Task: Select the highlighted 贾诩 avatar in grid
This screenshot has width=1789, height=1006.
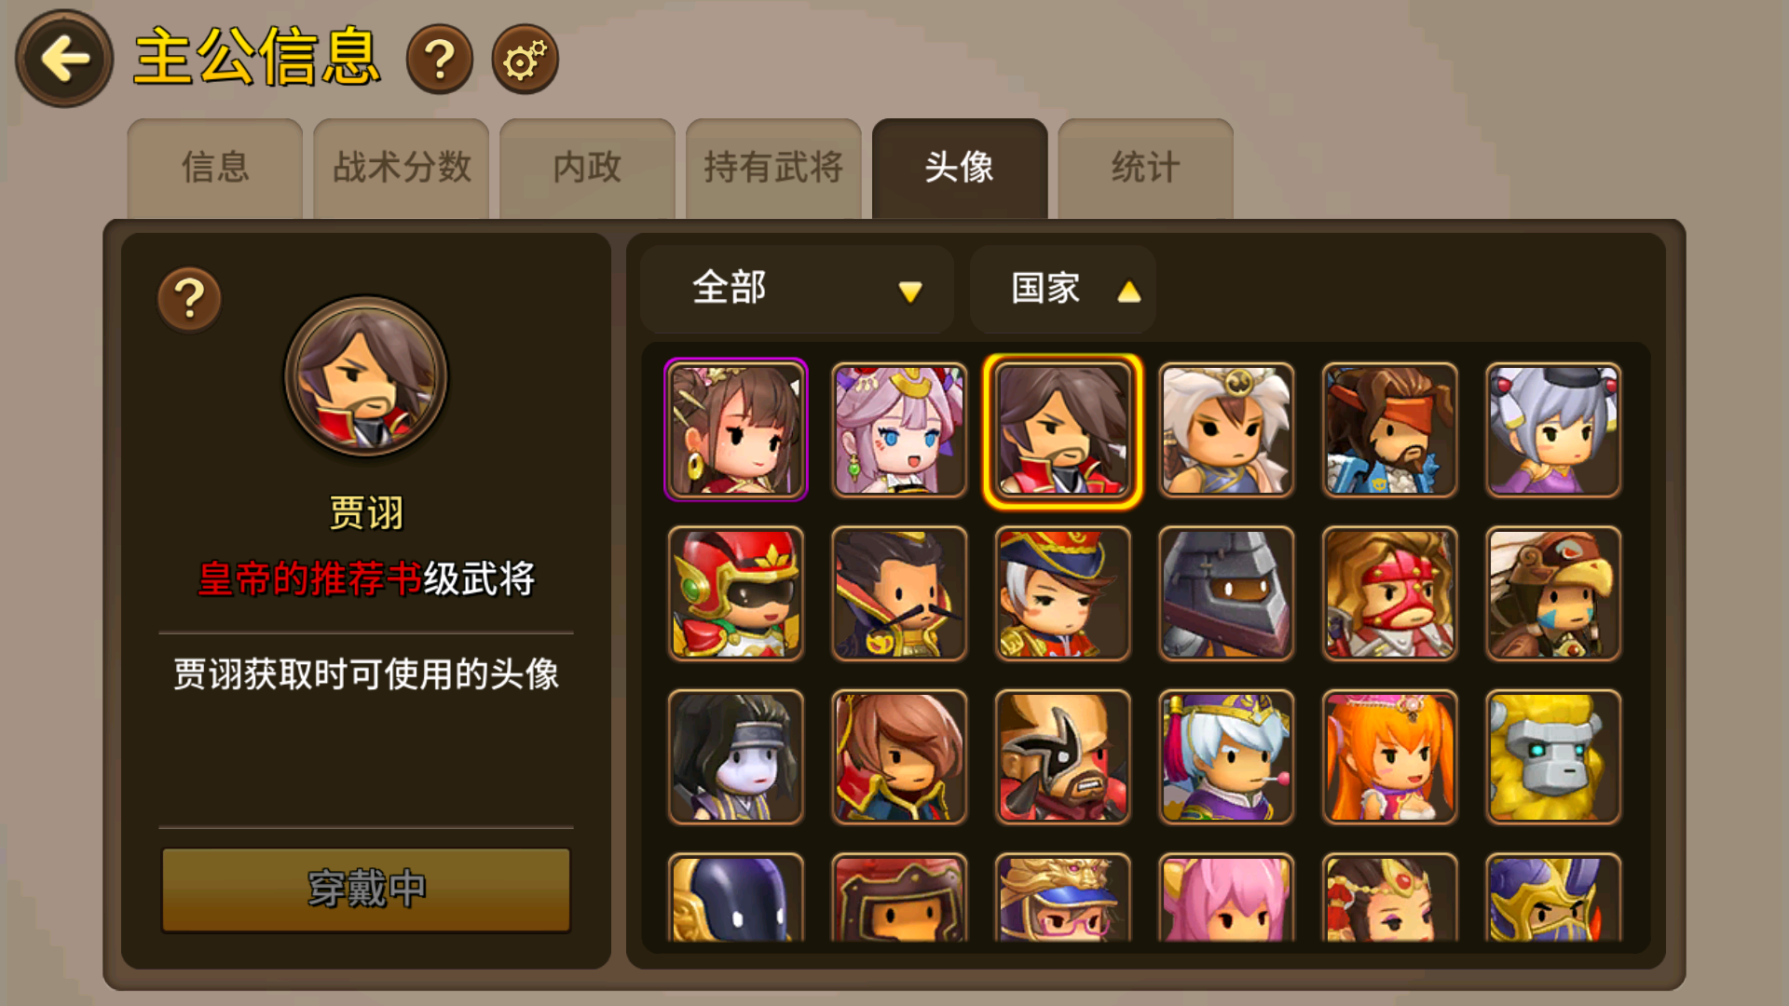Action: (x=1062, y=429)
